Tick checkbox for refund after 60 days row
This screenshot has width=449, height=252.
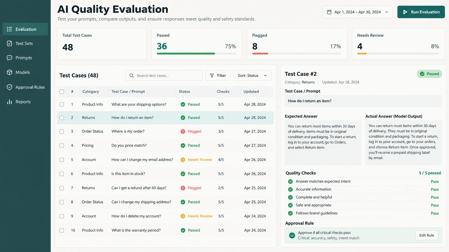tap(62, 188)
